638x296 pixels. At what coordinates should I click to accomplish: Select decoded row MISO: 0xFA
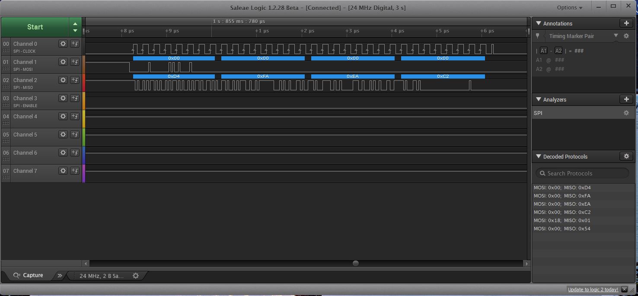pos(584,196)
